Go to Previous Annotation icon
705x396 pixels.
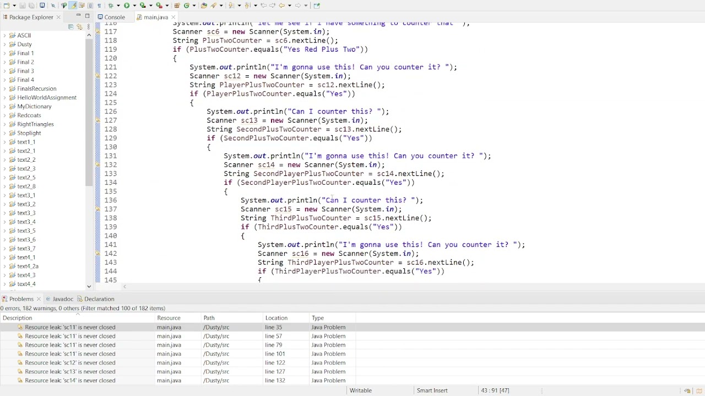(248, 5)
